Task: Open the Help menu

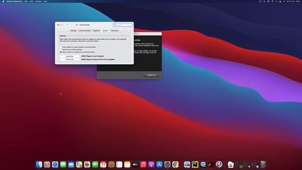Action: (x=45, y=1)
